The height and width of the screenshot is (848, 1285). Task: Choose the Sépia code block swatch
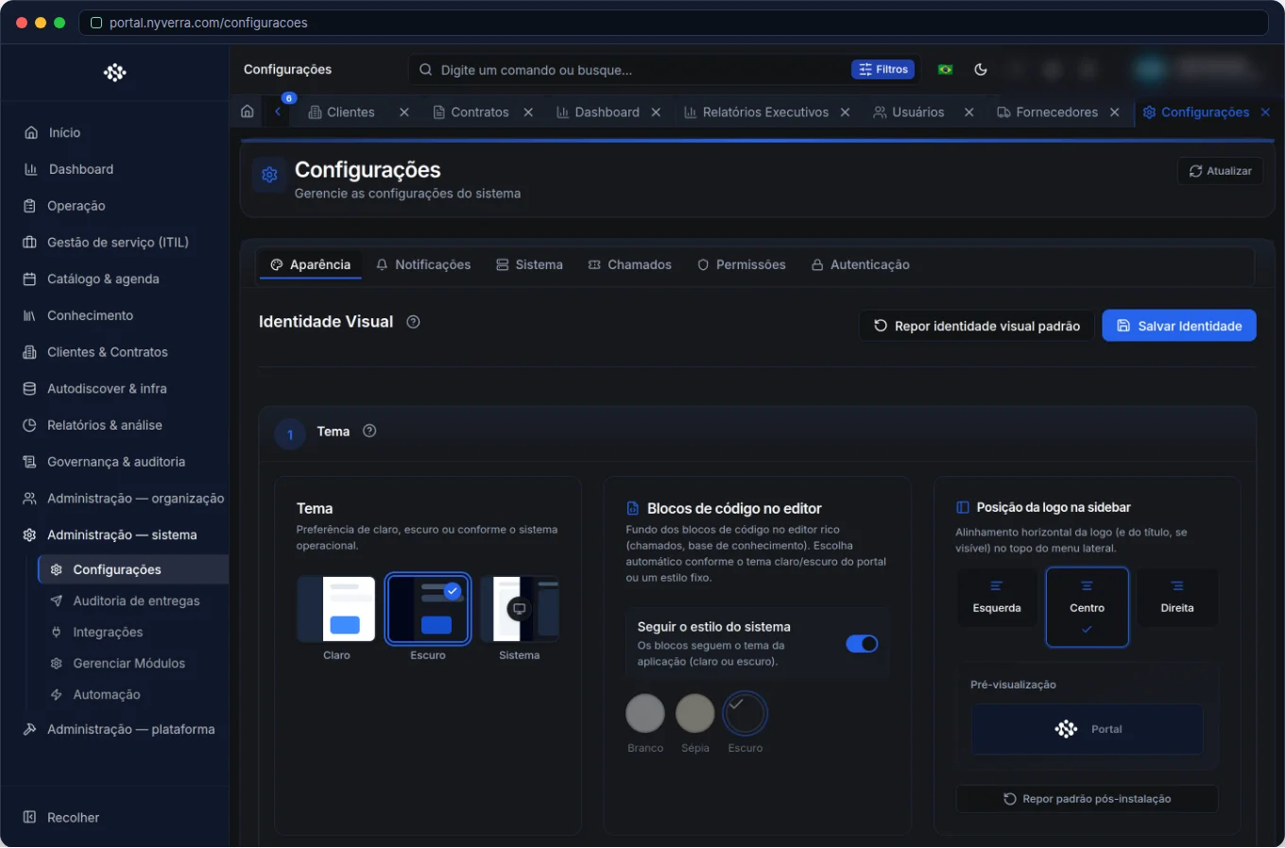coord(695,713)
